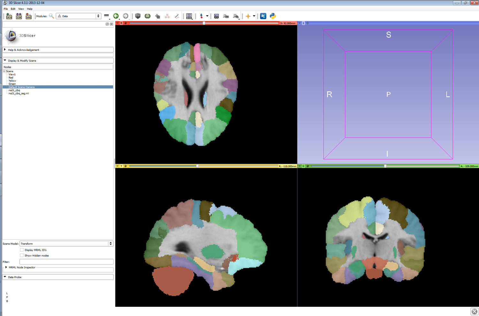Click the red slice offset slider handle
Screen dimensions: 479x316
(x=204, y=23)
